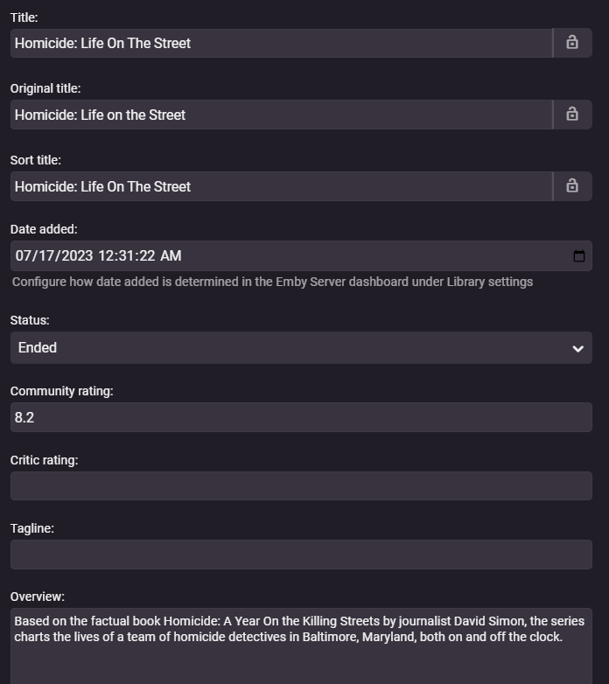The width and height of the screenshot is (609, 684).
Task: Toggle the lock icon for Title field
Action: (x=572, y=42)
